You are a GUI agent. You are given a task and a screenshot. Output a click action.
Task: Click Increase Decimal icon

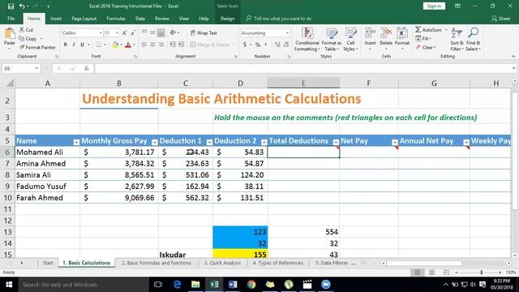(x=277, y=45)
